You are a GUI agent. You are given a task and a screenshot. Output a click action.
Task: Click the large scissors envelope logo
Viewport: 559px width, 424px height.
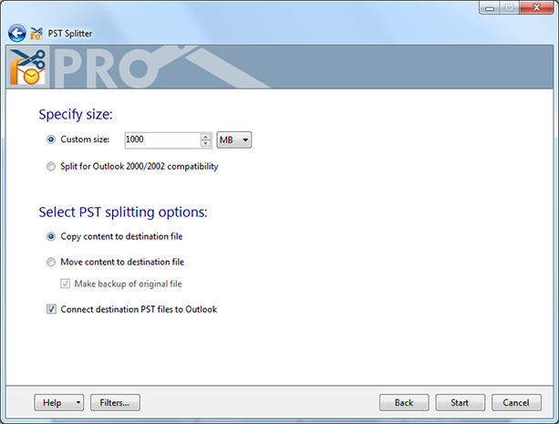pyautogui.click(x=27, y=67)
